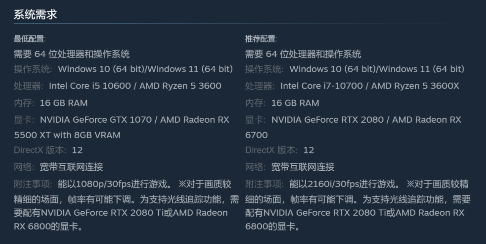This screenshot has height=244, width=486.
Task: Click the Intel Core i5 10600 processor text
Action: tap(90, 86)
